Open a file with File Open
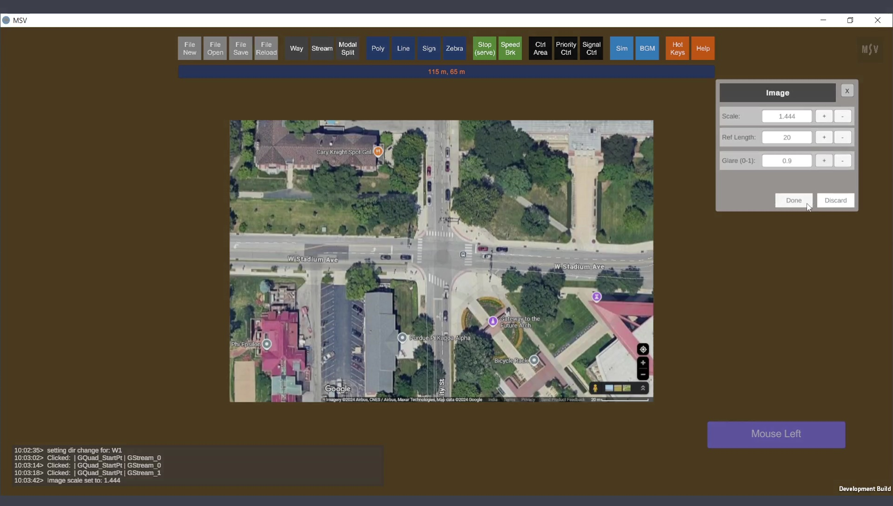The height and width of the screenshot is (506, 893). pos(215,48)
